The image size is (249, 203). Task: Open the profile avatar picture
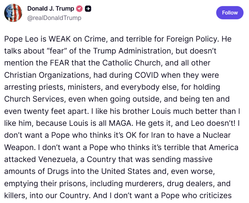tap(13, 13)
